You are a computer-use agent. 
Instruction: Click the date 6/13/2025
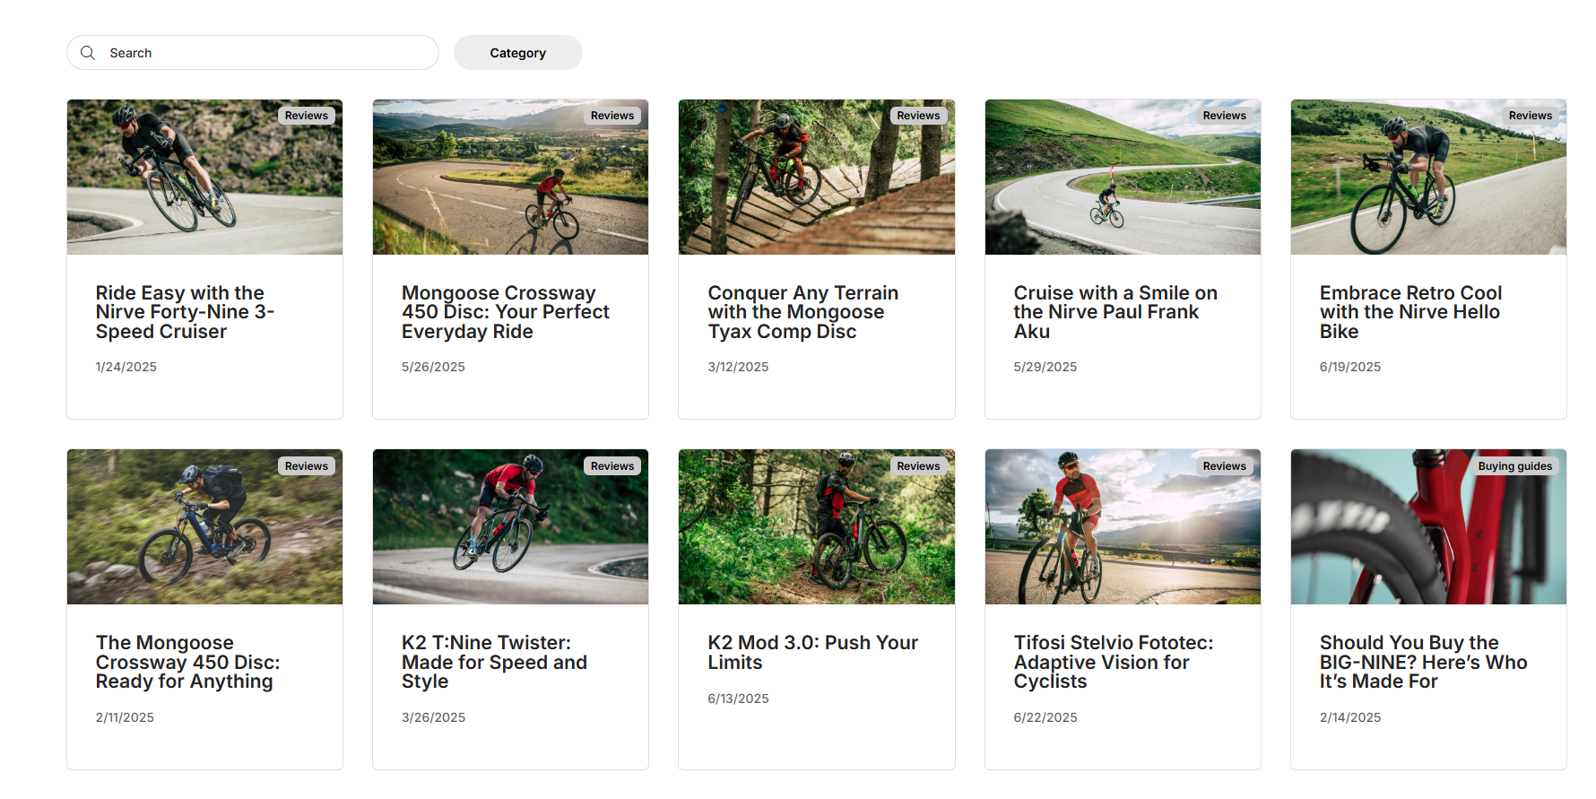[738, 699]
